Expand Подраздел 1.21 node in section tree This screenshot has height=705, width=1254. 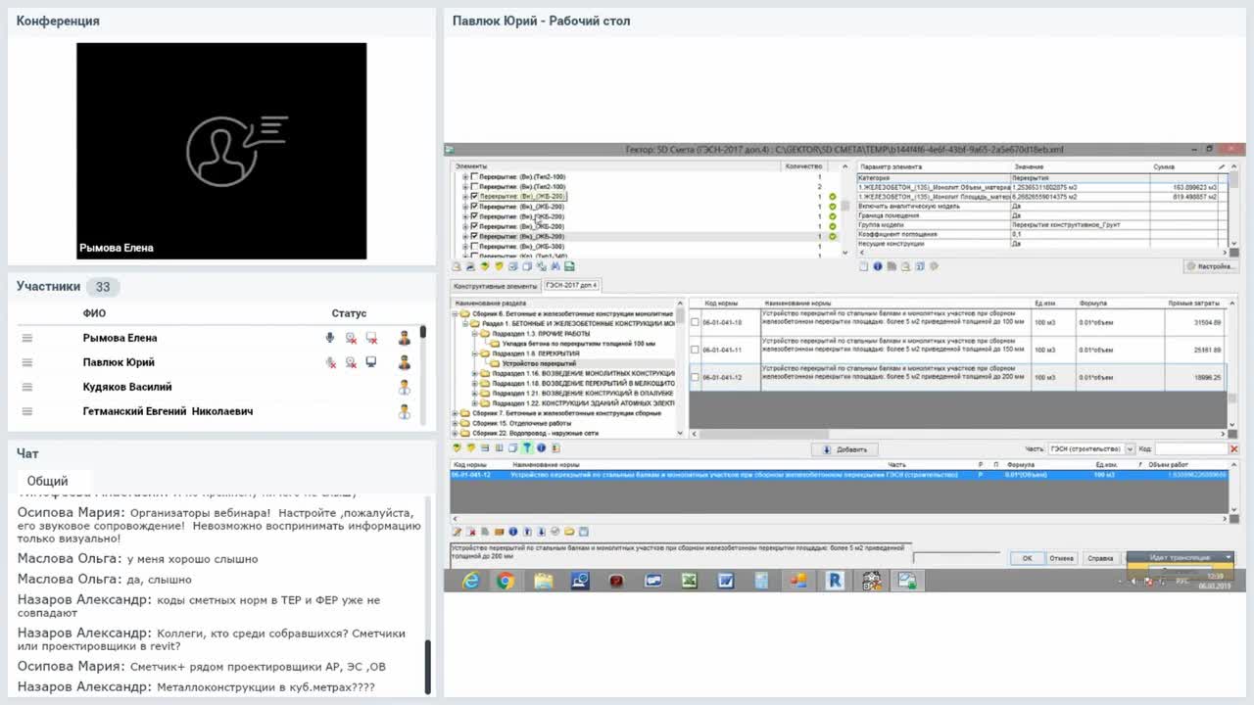[475, 393]
